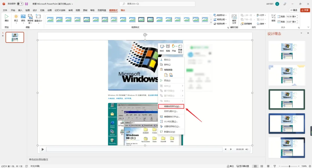Play the video with player play button
Screen dimensions: 312x168
(42, 149)
